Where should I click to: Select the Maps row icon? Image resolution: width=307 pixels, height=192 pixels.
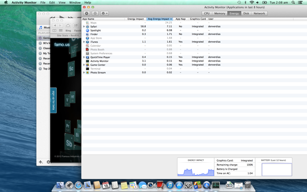tap(87, 23)
